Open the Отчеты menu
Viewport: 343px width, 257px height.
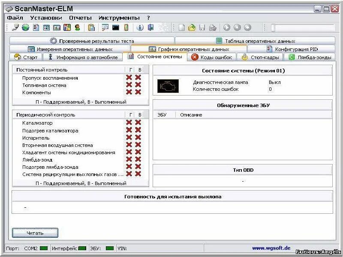80,18
